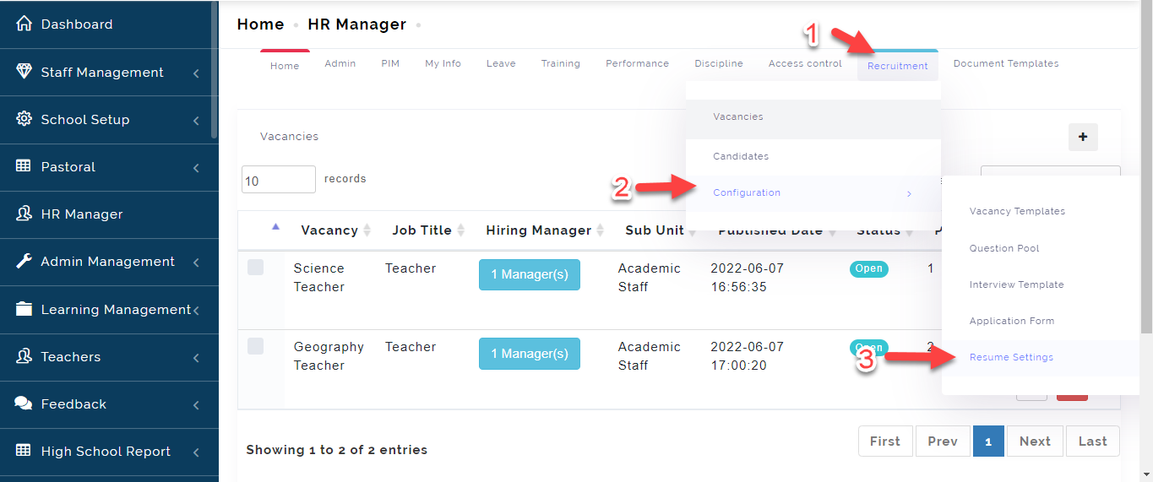Click the Dashboard home icon in sidebar
Viewport: 1153px width, 482px height.
pyautogui.click(x=24, y=24)
